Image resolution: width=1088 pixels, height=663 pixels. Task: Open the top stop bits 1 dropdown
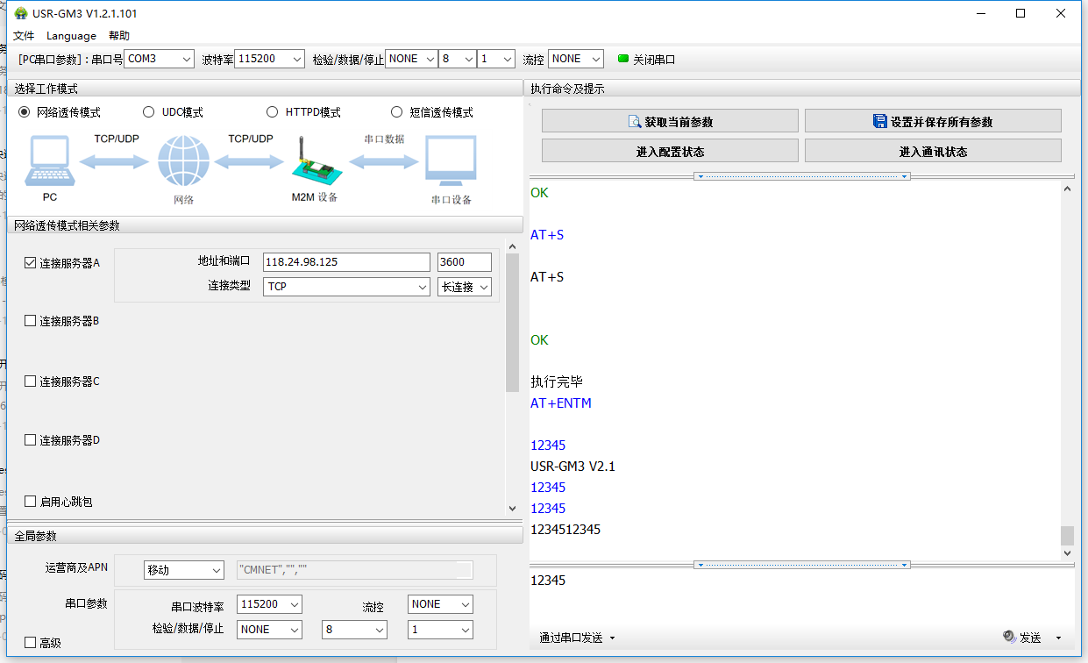(x=496, y=59)
